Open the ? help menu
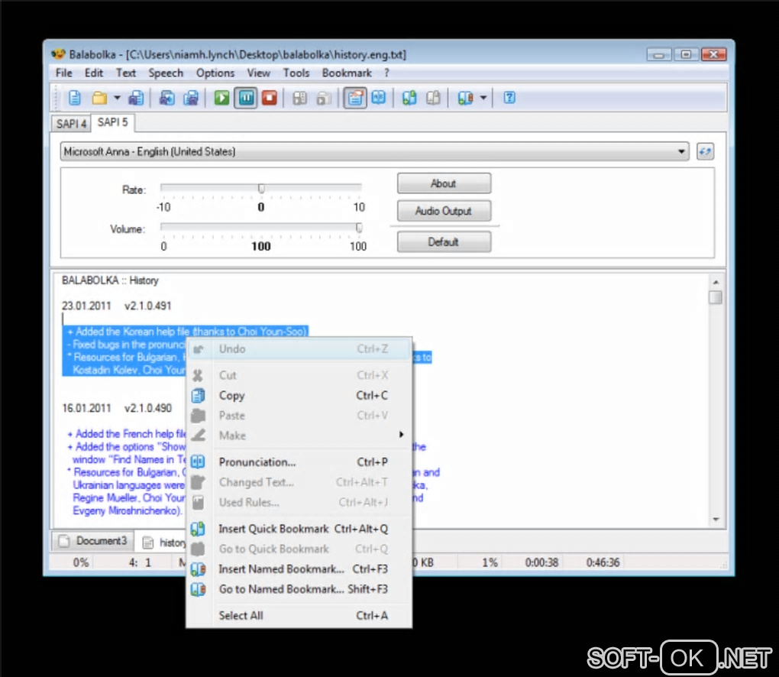The height and width of the screenshot is (677, 779). (386, 73)
